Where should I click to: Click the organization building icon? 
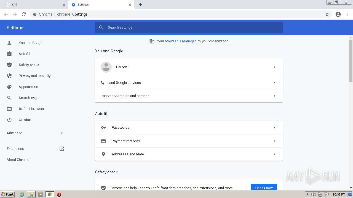click(x=152, y=41)
